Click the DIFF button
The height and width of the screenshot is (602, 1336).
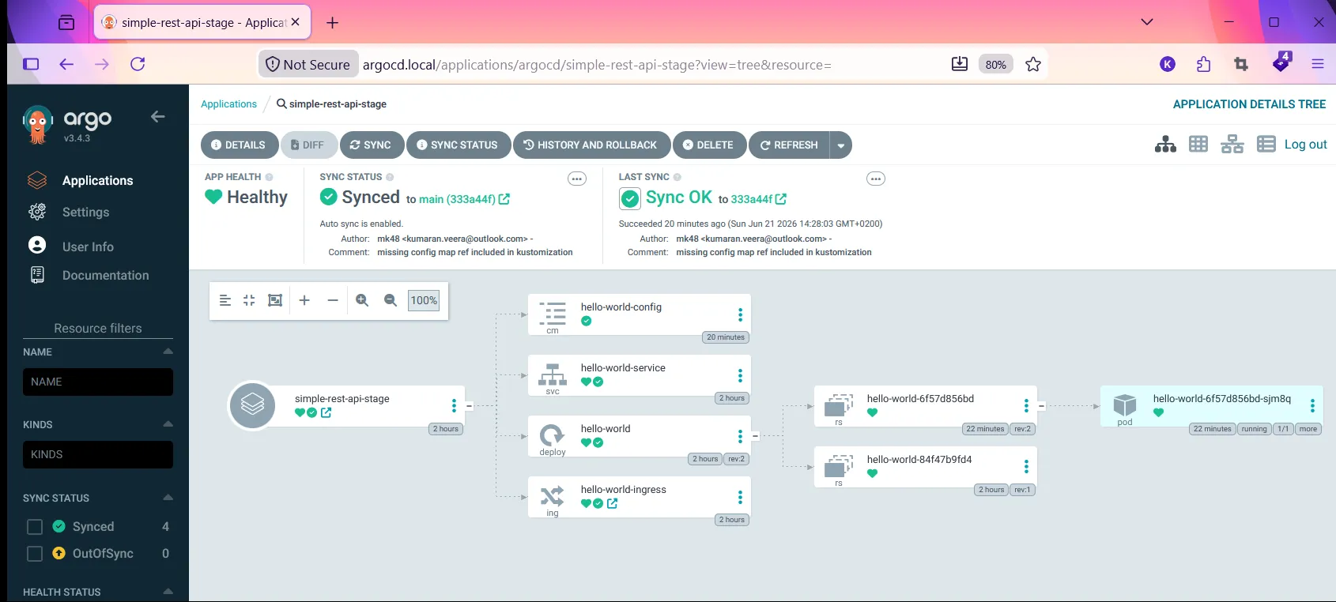[x=308, y=145]
